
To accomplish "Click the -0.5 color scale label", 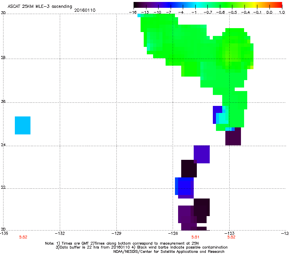I will point(233,13).
